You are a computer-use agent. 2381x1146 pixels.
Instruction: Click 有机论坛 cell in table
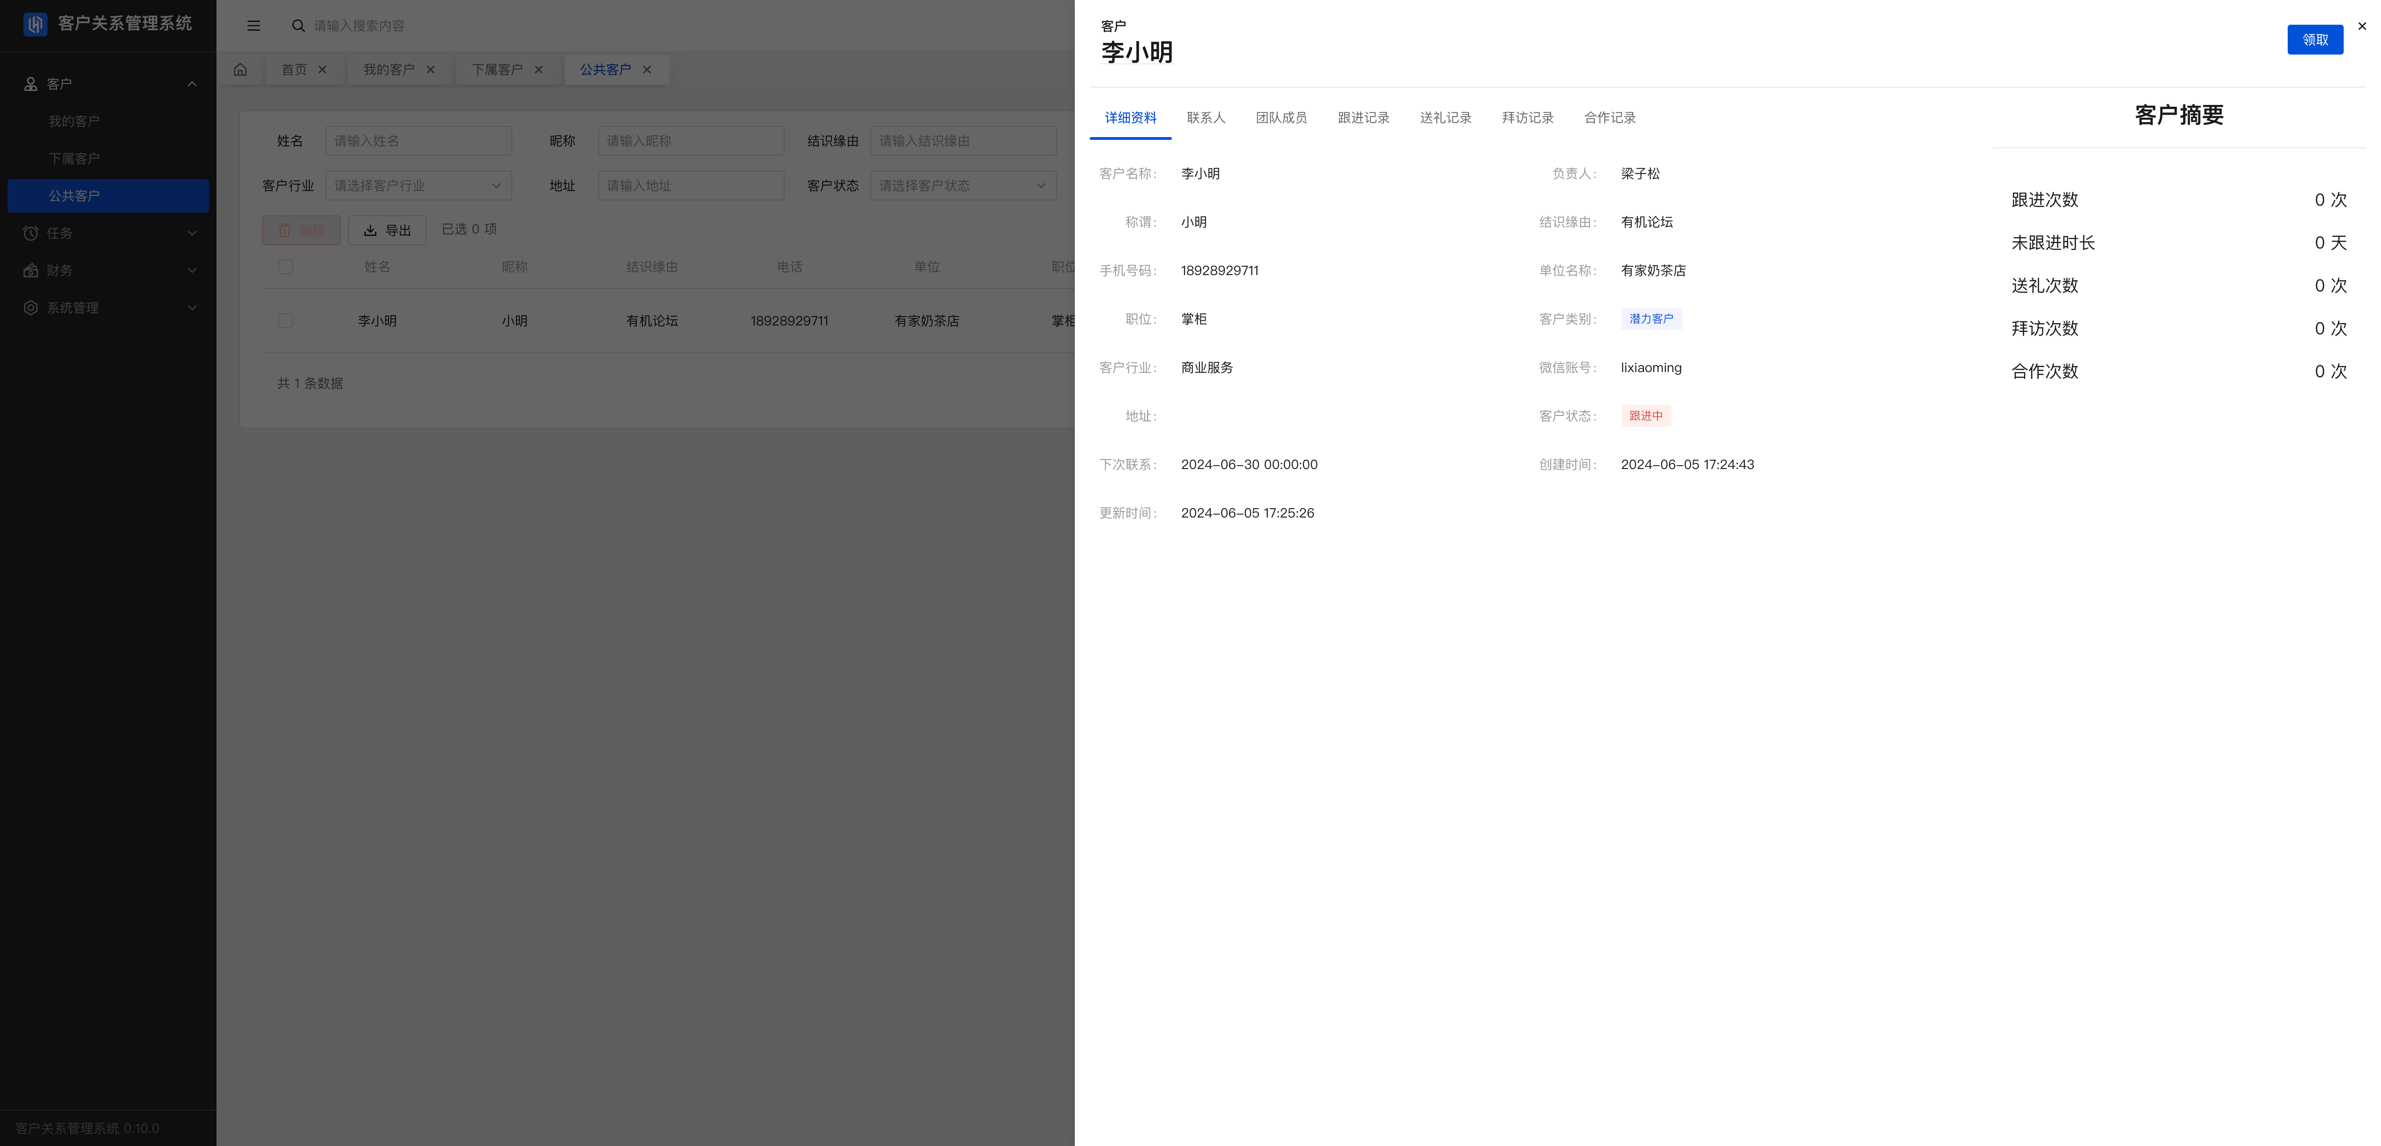pyautogui.click(x=653, y=321)
